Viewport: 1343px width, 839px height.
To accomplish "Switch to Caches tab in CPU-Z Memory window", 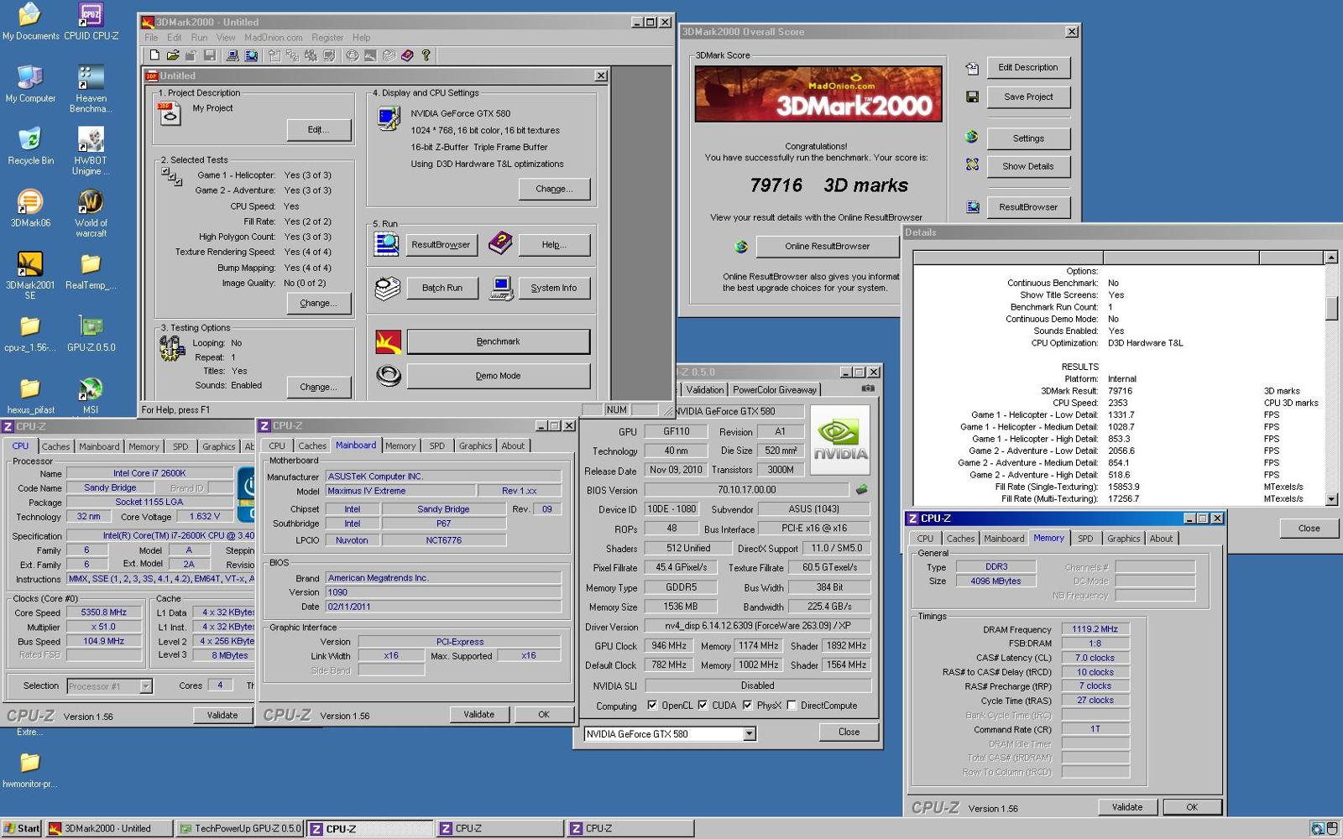I will coord(960,539).
